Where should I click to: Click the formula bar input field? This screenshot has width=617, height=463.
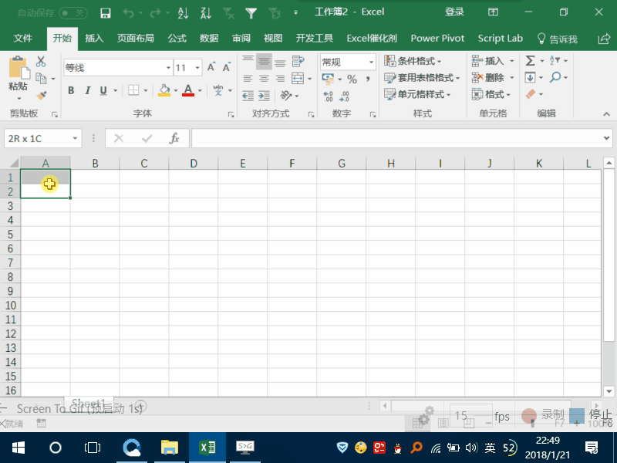[396, 139]
